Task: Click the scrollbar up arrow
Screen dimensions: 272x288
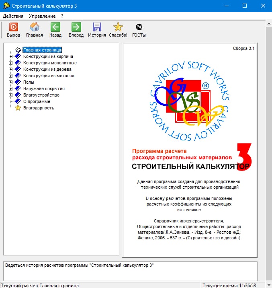Action: point(269,24)
